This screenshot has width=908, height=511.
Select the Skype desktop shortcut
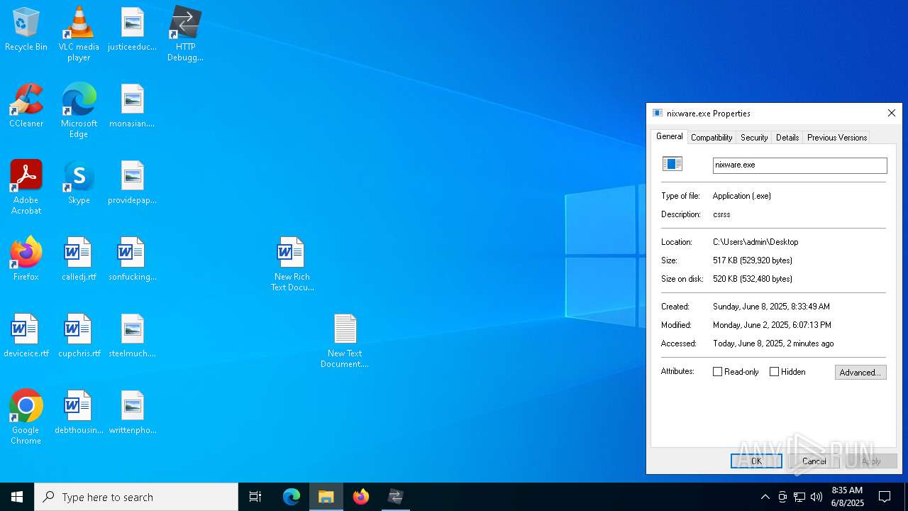(79, 182)
